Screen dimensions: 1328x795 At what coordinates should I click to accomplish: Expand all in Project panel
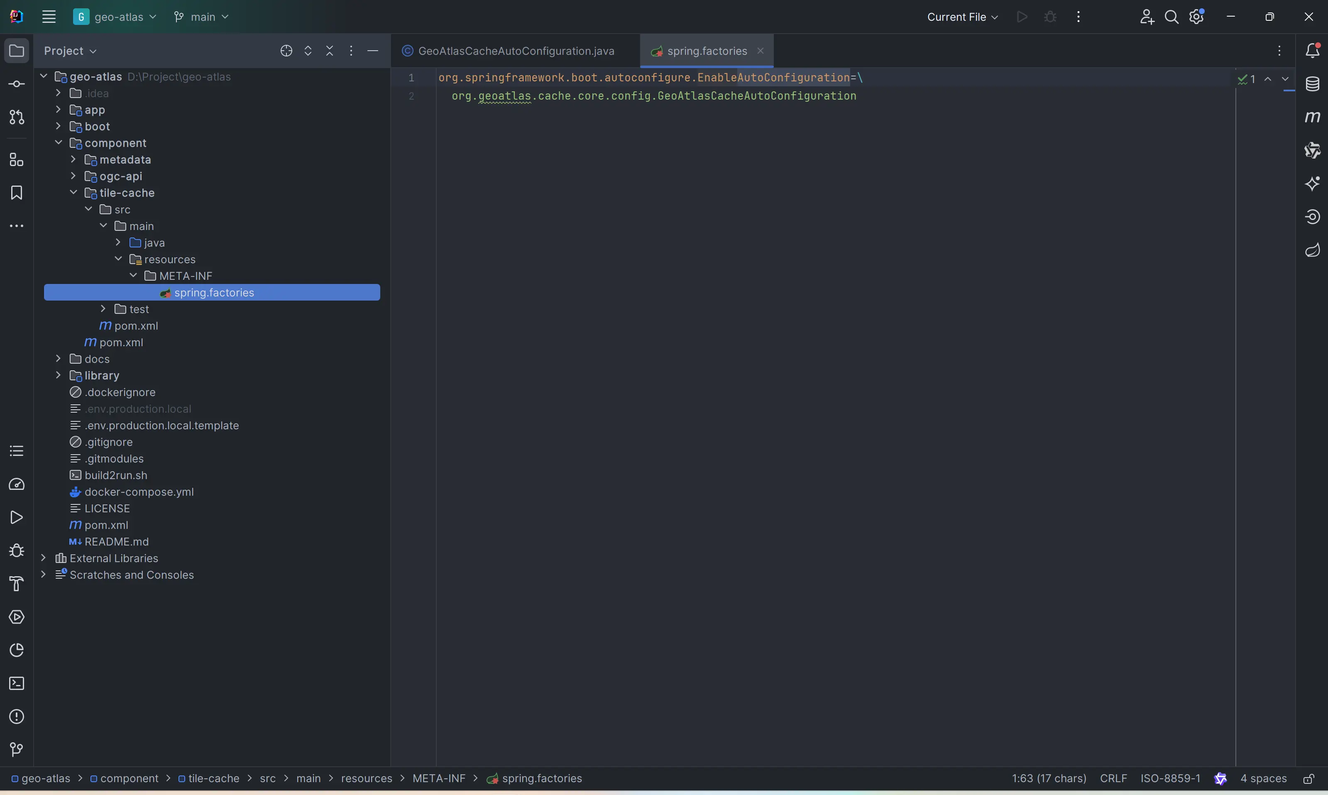(308, 51)
